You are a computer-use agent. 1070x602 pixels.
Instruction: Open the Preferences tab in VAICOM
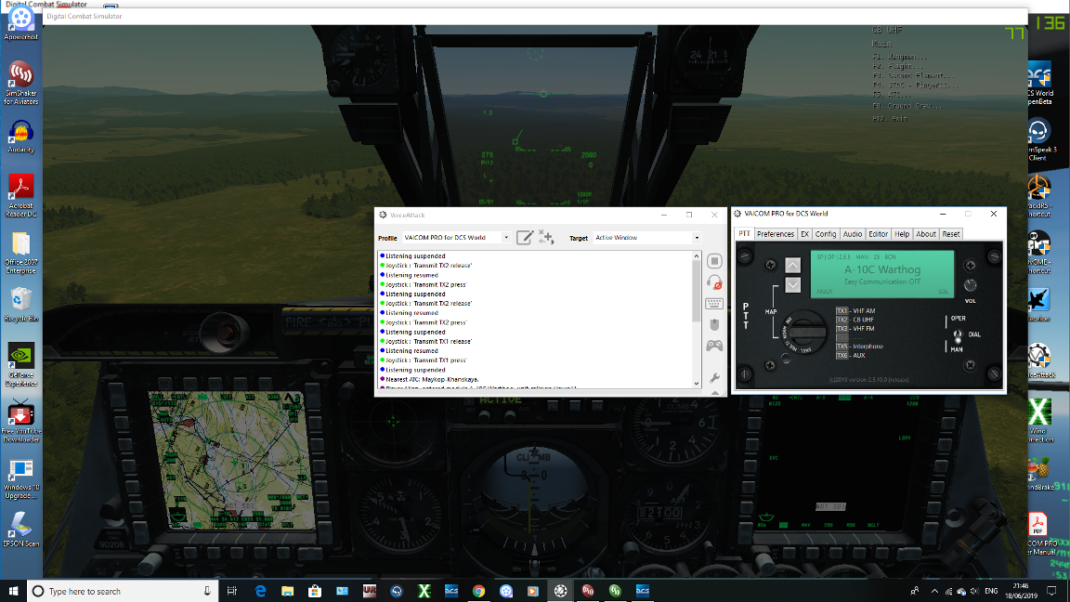pyautogui.click(x=776, y=234)
